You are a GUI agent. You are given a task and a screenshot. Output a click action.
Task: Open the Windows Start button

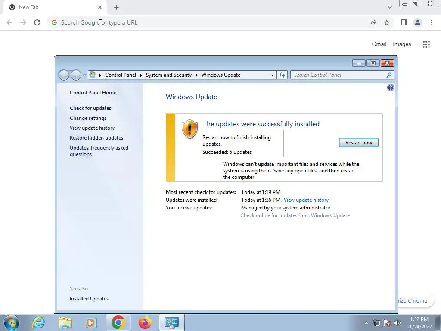coord(12,322)
